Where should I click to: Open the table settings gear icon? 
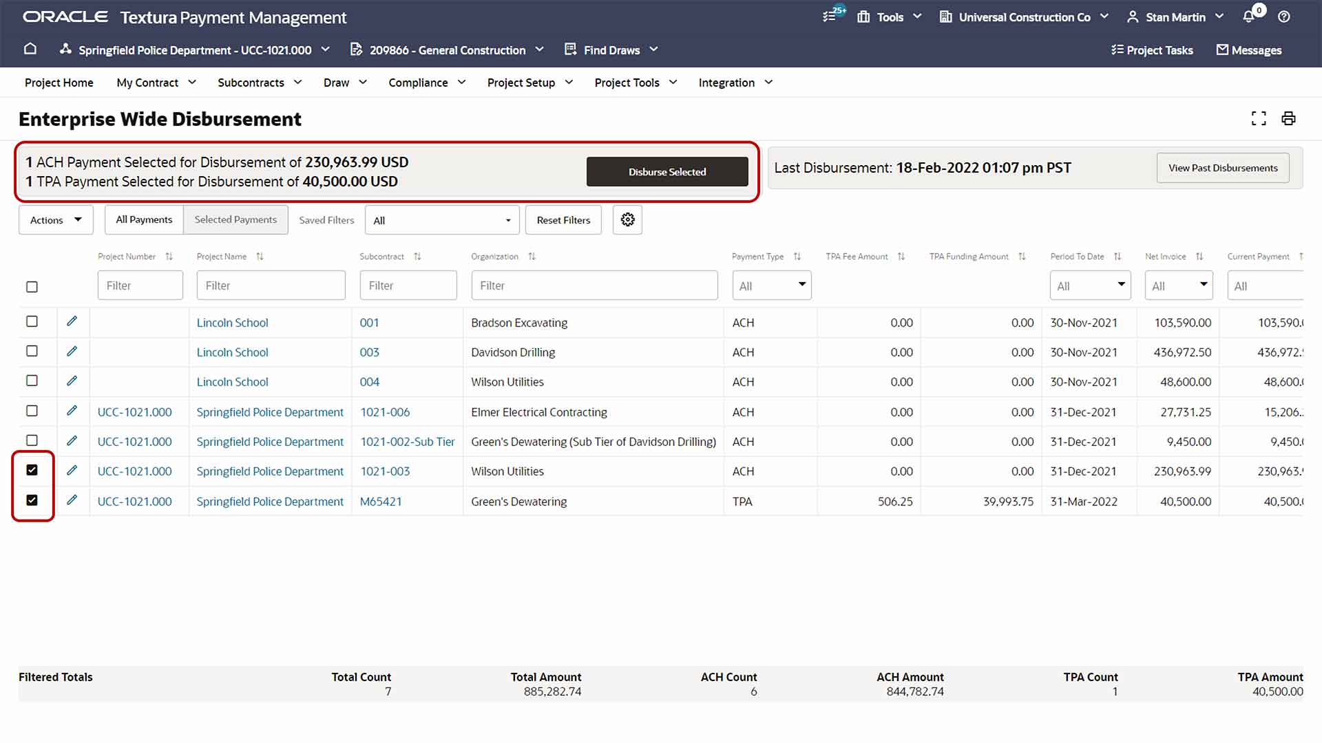[x=627, y=220]
